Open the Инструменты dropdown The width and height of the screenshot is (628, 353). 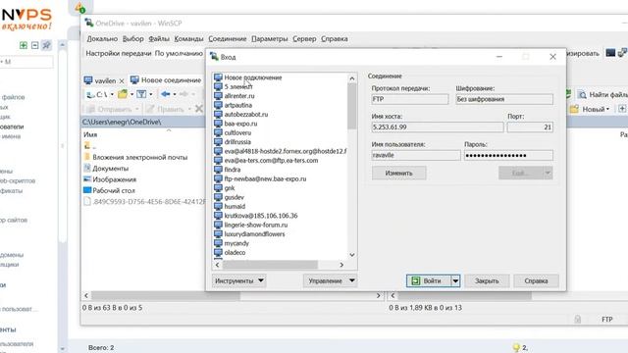(238, 281)
